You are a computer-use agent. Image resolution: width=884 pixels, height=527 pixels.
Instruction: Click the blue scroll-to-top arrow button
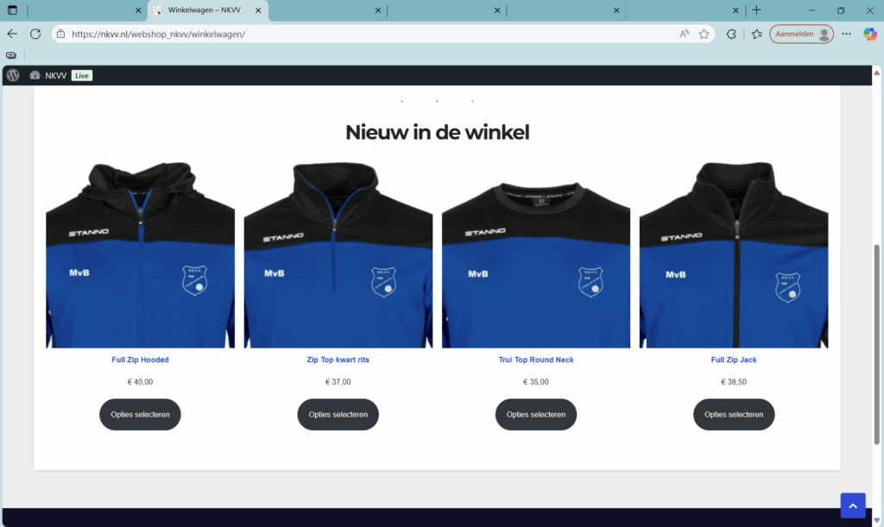pos(852,505)
